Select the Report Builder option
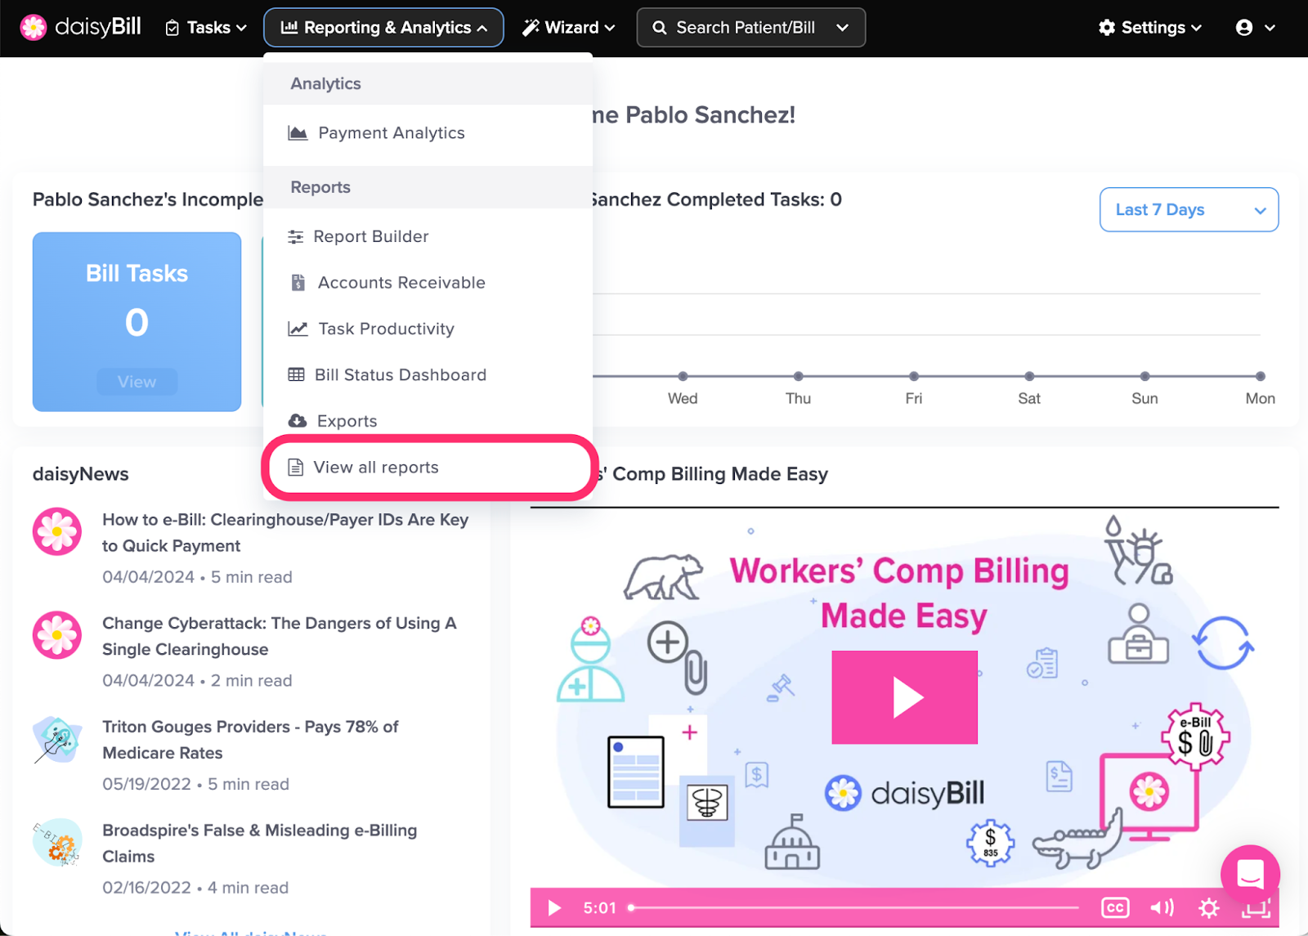 [371, 236]
